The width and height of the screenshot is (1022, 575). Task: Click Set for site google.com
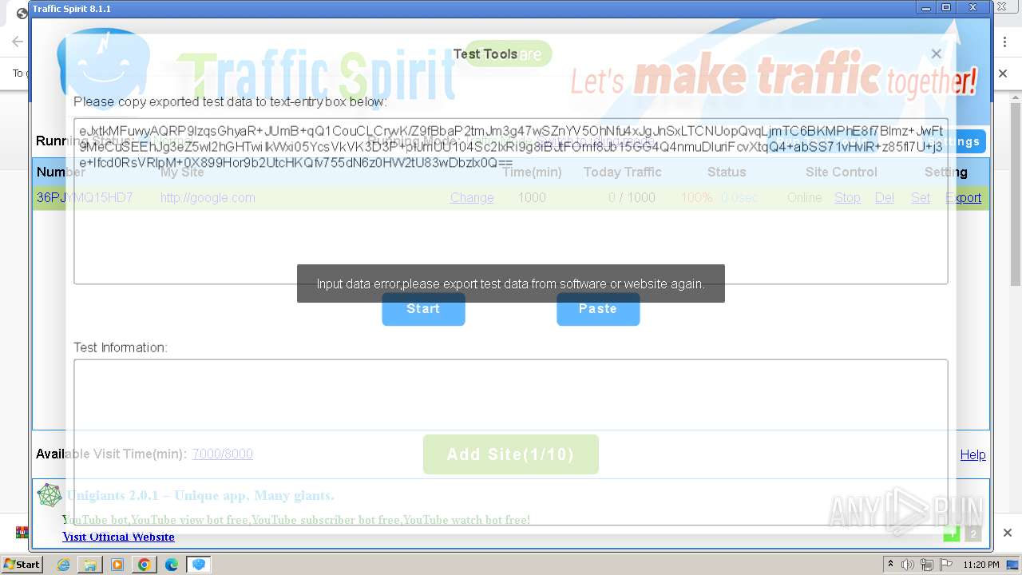(921, 197)
